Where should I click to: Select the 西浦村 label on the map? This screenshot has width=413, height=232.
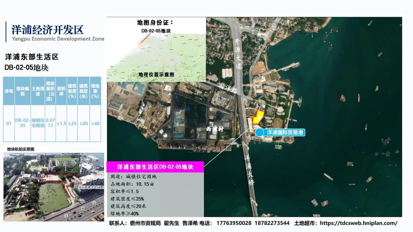click(x=215, y=129)
